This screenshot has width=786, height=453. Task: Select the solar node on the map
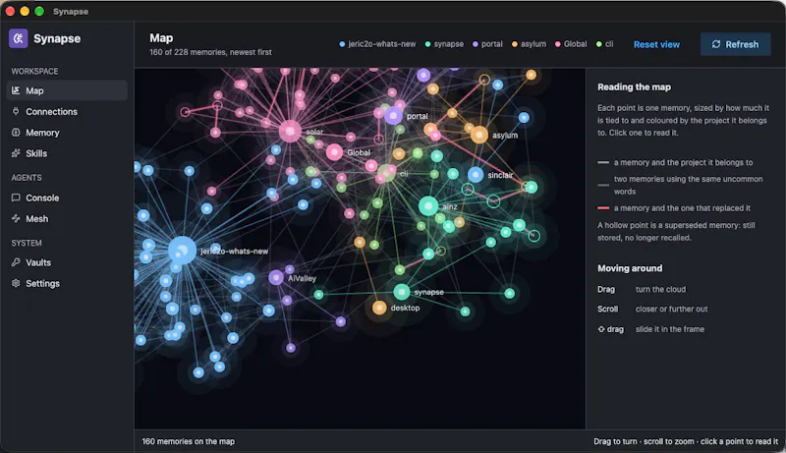(290, 132)
